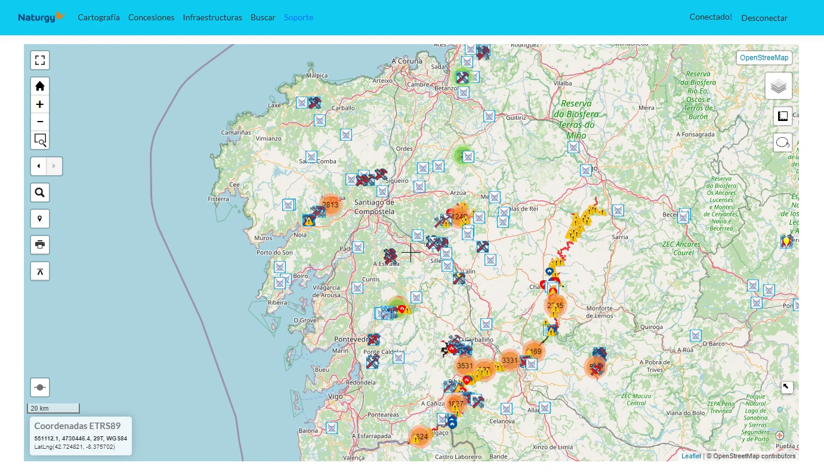
Task: Zoom out with the minus button
Action: point(40,122)
